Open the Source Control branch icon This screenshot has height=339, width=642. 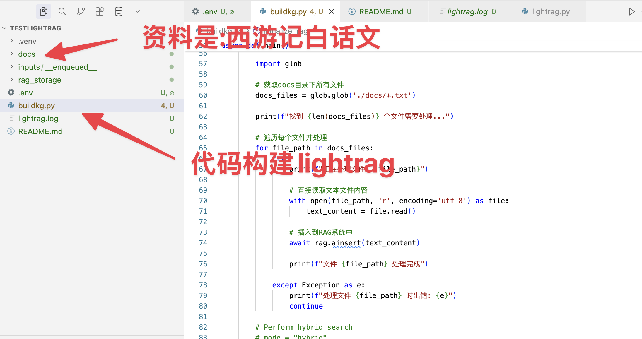click(81, 11)
